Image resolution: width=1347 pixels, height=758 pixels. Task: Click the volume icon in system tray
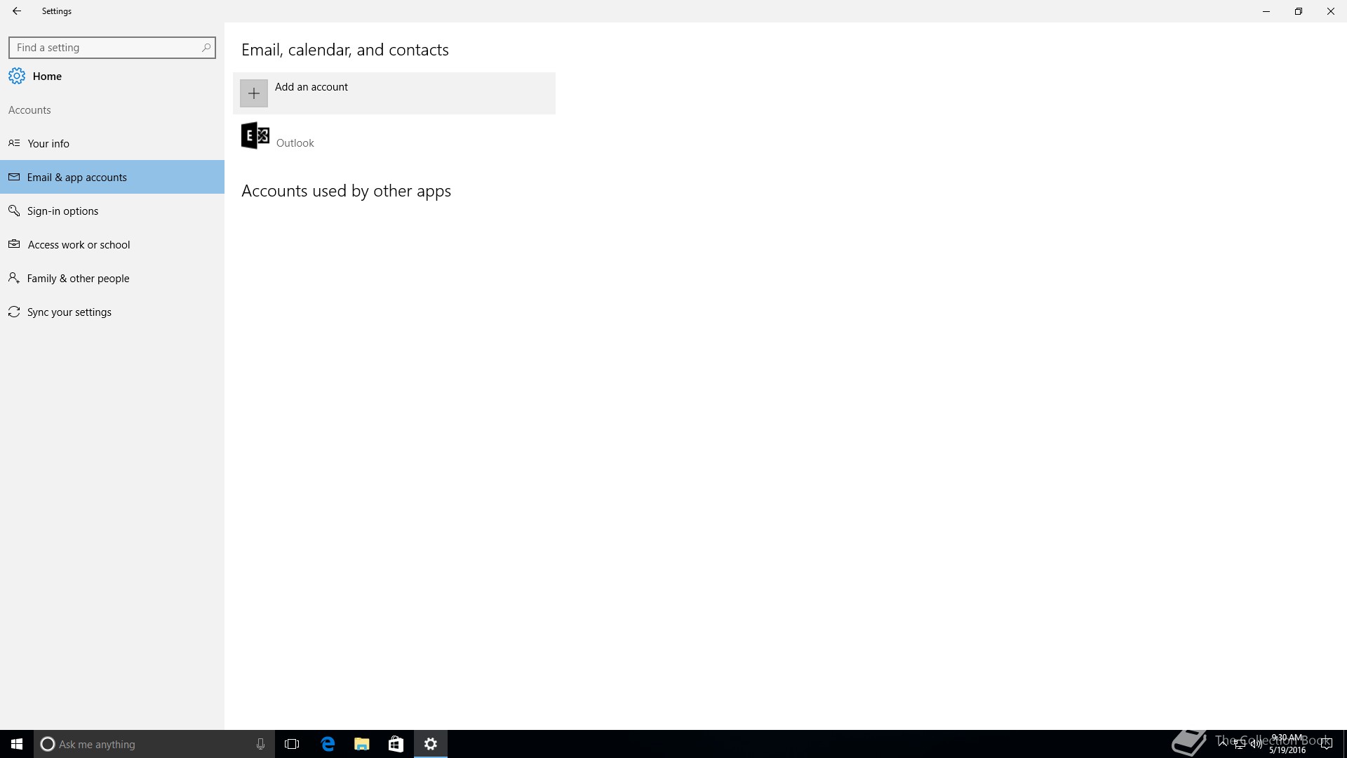point(1255,744)
